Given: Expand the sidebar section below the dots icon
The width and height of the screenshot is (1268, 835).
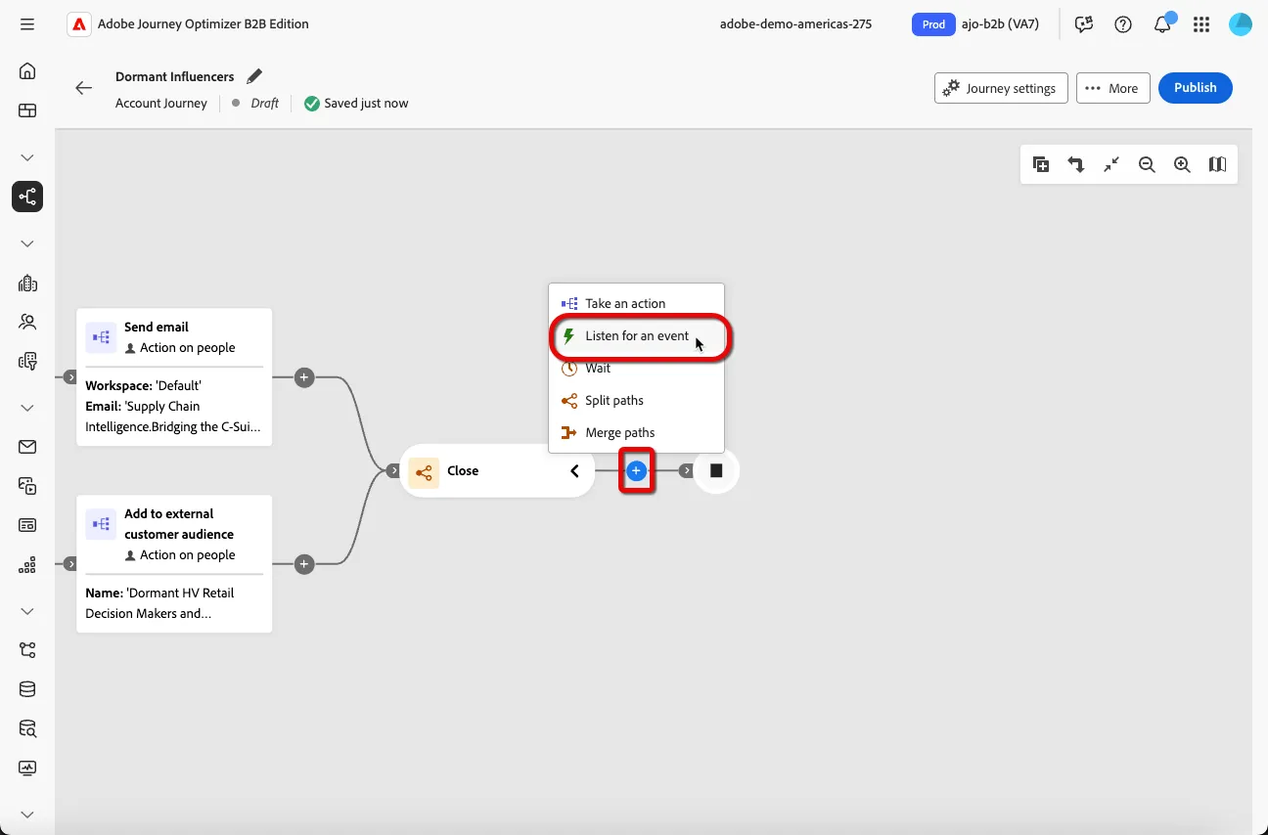Looking at the screenshot, I should 27,611.
